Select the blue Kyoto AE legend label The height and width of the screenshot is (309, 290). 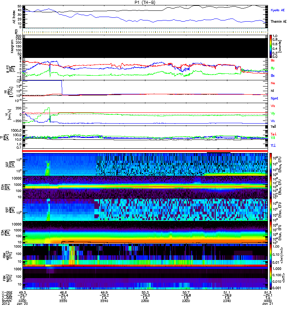tap(278, 10)
